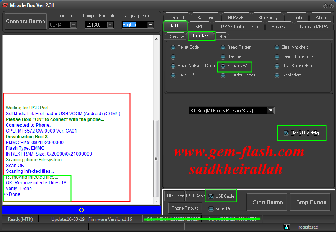This screenshot has width=336, height=232.
Task: Click the 'EMMC Size: 0x01D2000000' log line
Action: (34, 143)
